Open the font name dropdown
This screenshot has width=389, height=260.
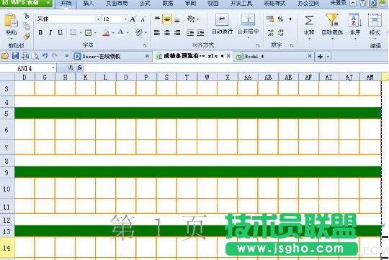tap(98, 19)
